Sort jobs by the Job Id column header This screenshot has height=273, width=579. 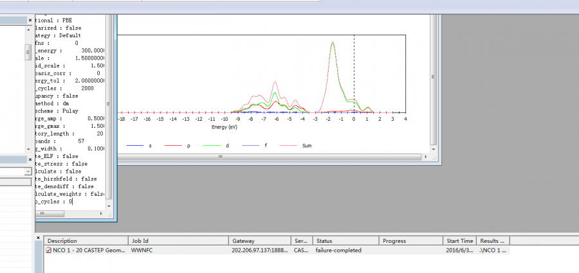coord(178,241)
